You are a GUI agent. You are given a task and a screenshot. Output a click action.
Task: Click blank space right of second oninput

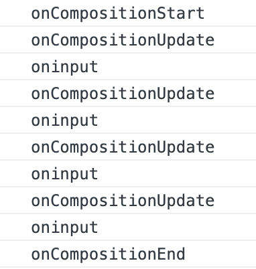[x=178, y=120]
